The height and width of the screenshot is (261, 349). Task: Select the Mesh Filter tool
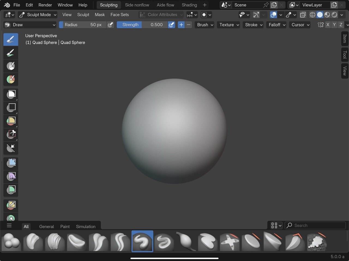[x=11, y=163]
